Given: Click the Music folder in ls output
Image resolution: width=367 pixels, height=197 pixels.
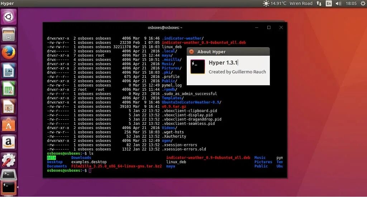Looking at the screenshot, I should [260, 158].
